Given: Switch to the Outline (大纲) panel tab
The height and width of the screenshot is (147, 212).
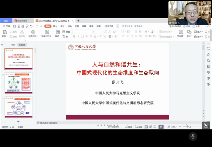Looking at the screenshot, I should (x=13, y=45).
